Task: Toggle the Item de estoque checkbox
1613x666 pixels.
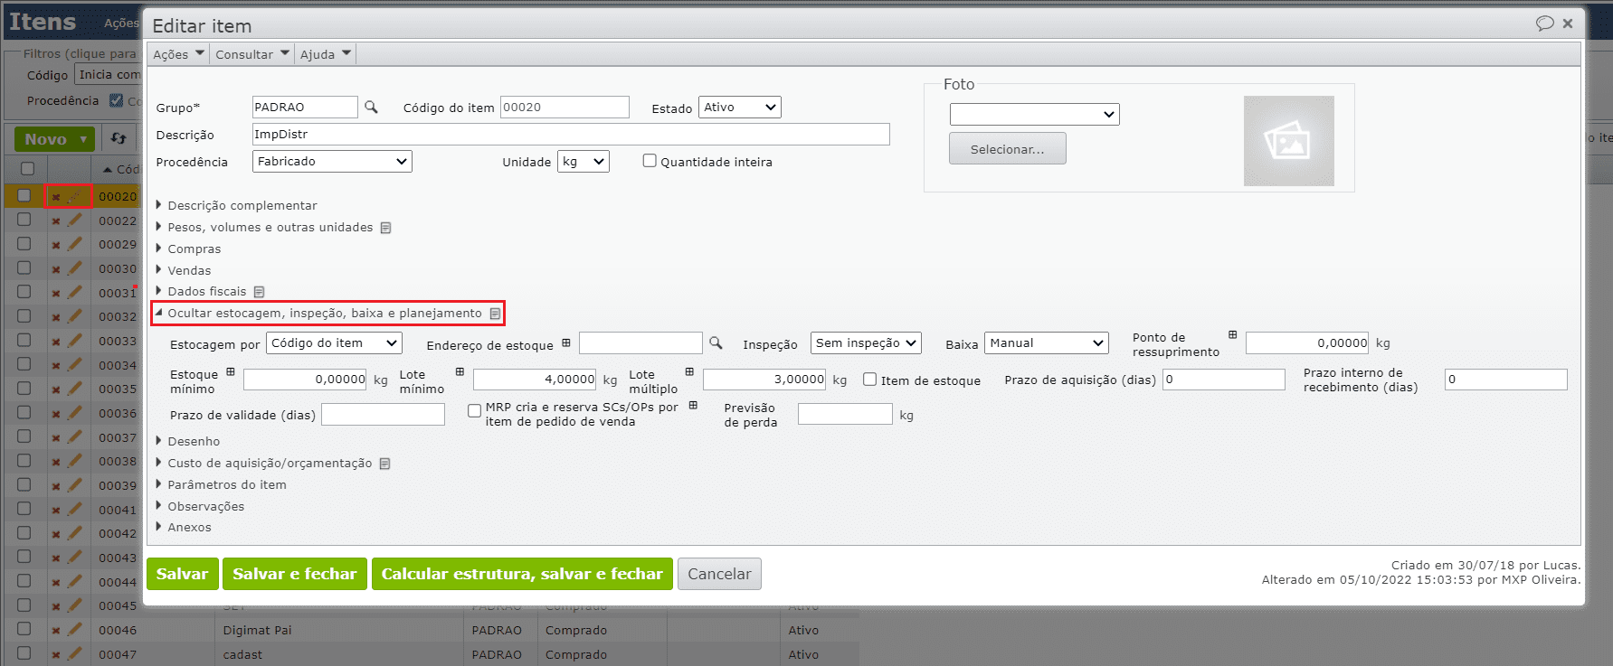Action: click(869, 380)
